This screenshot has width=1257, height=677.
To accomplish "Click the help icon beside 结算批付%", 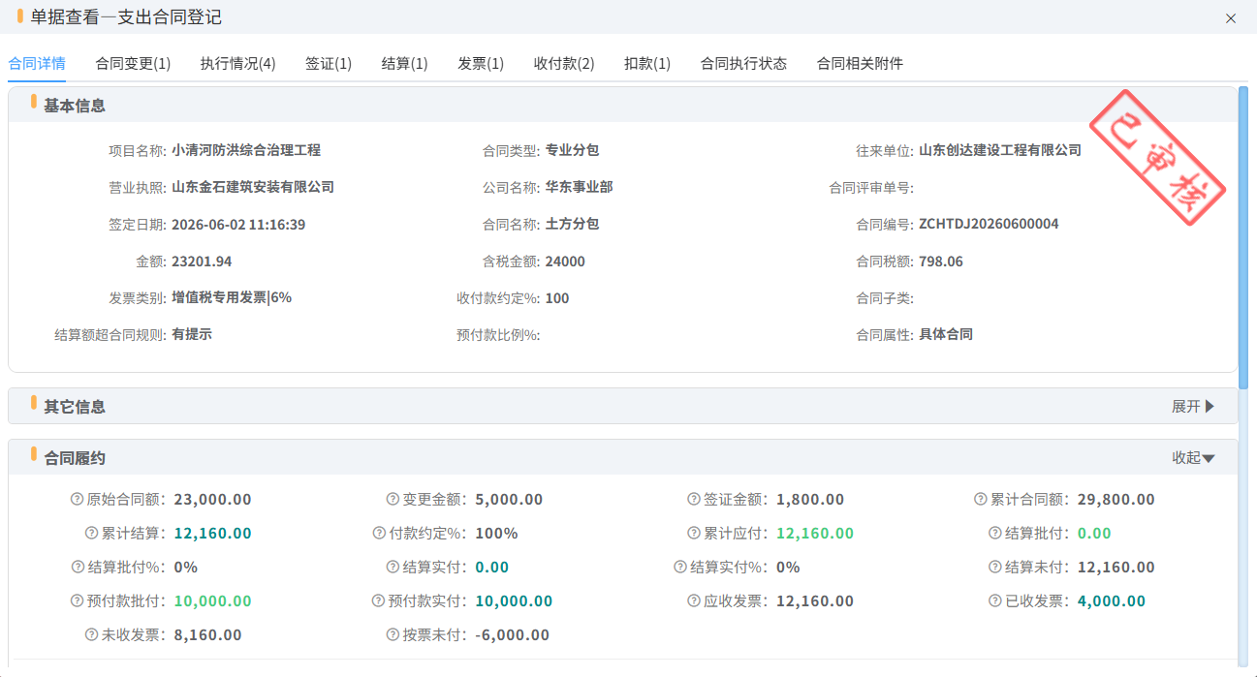I will (79, 568).
